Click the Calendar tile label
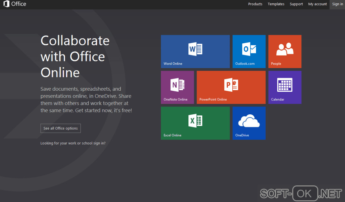This screenshot has height=202, width=345. (278, 99)
